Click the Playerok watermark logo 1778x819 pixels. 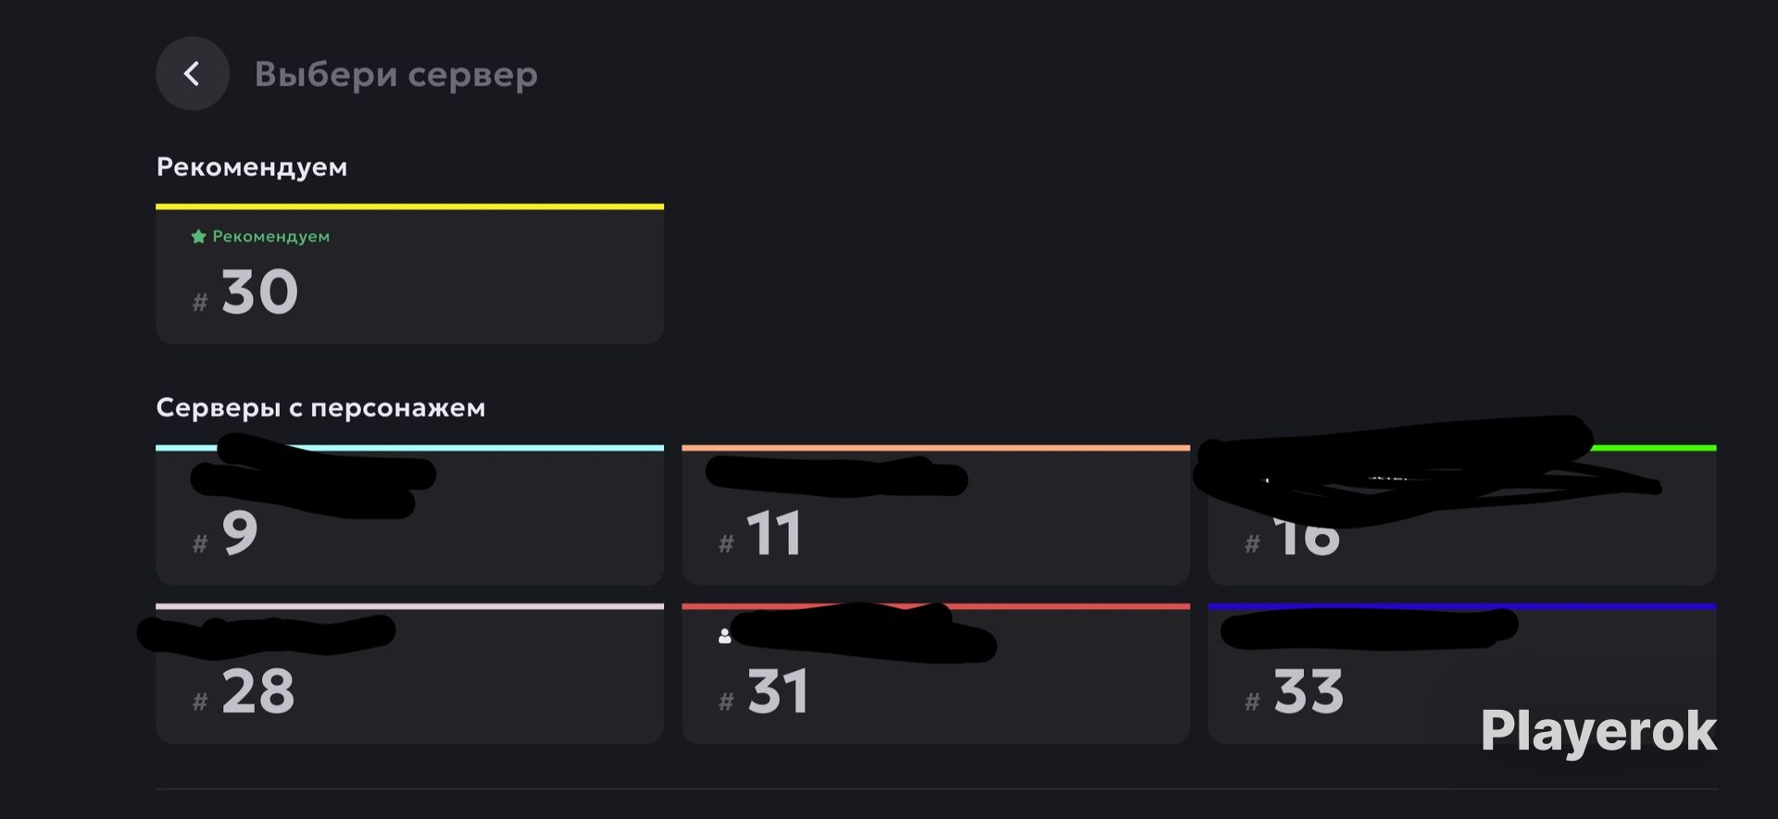[1598, 732]
